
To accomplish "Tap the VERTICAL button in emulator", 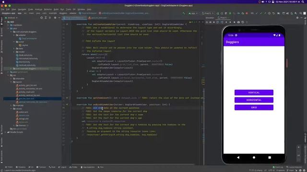I will tap(254, 93).
